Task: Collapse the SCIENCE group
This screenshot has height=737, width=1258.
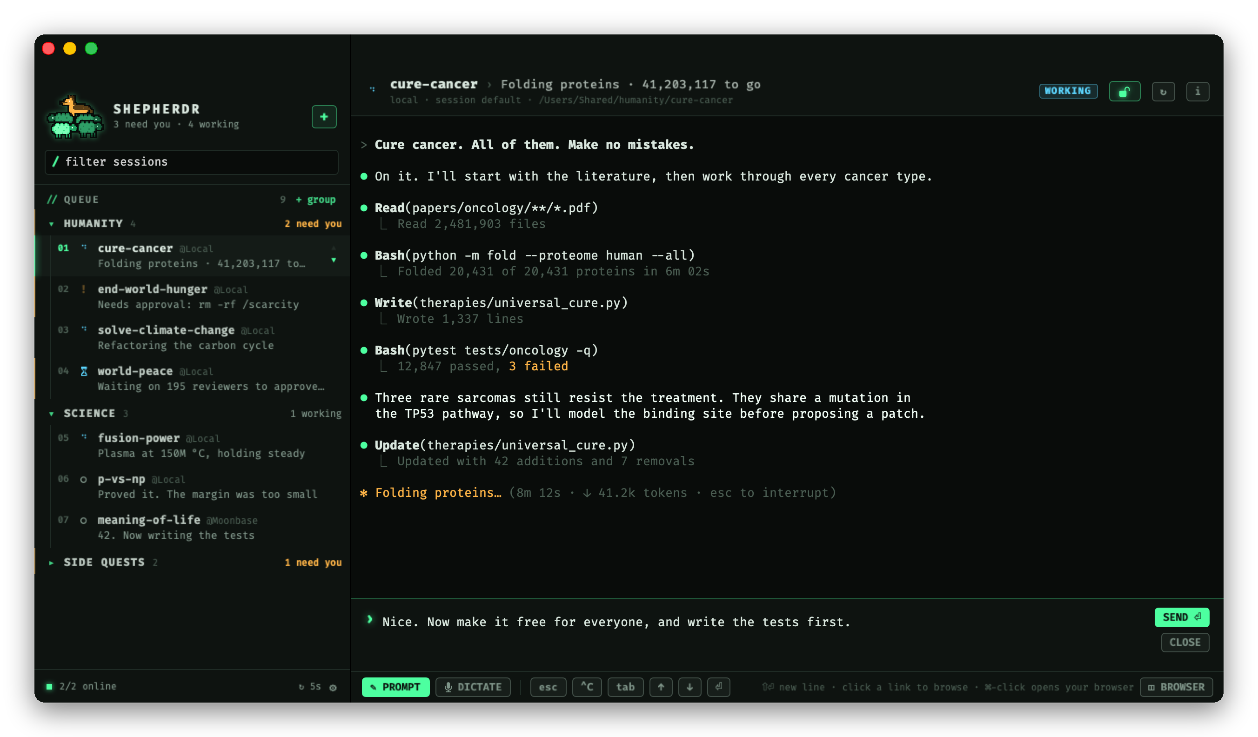Action: (x=52, y=414)
